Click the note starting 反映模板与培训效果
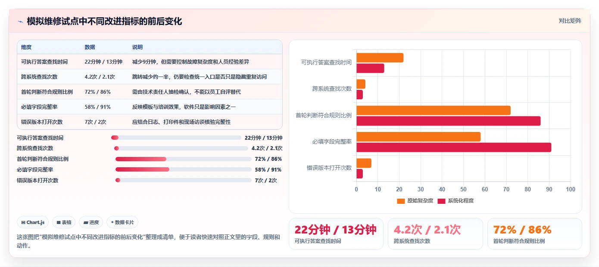 (x=184, y=107)
